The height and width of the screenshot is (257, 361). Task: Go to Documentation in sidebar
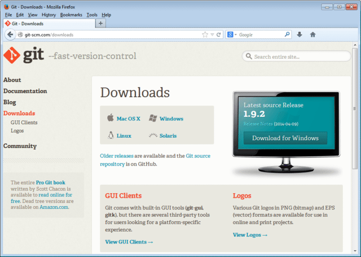(x=25, y=91)
